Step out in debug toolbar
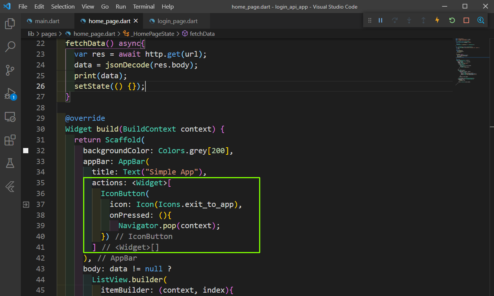This screenshot has height=296, width=494. 423,20
